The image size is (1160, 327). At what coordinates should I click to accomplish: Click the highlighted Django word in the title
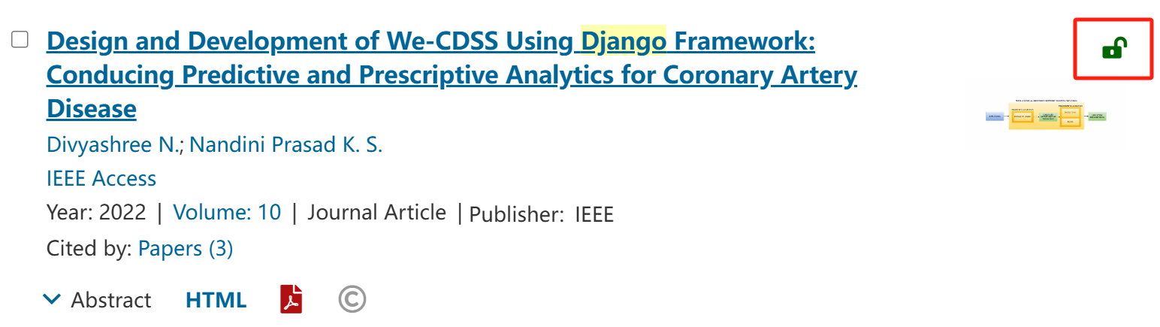pos(624,41)
